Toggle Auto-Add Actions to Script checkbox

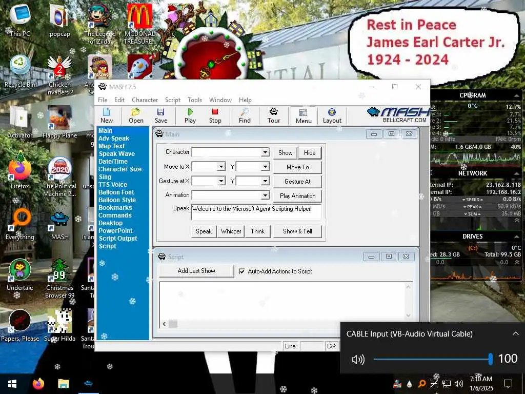click(242, 271)
